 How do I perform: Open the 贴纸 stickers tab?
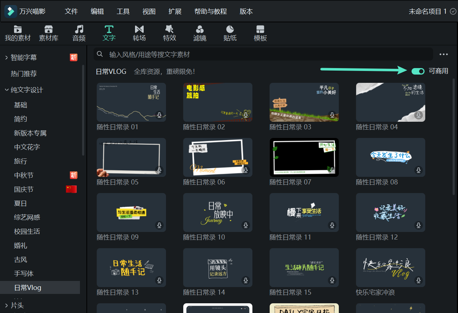pyautogui.click(x=230, y=33)
